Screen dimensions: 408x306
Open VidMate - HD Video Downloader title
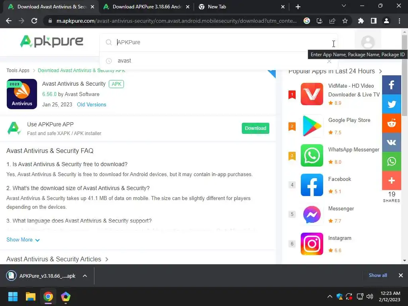coord(354,90)
